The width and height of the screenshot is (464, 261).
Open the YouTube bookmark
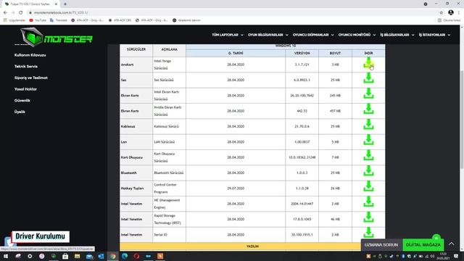(38, 20)
